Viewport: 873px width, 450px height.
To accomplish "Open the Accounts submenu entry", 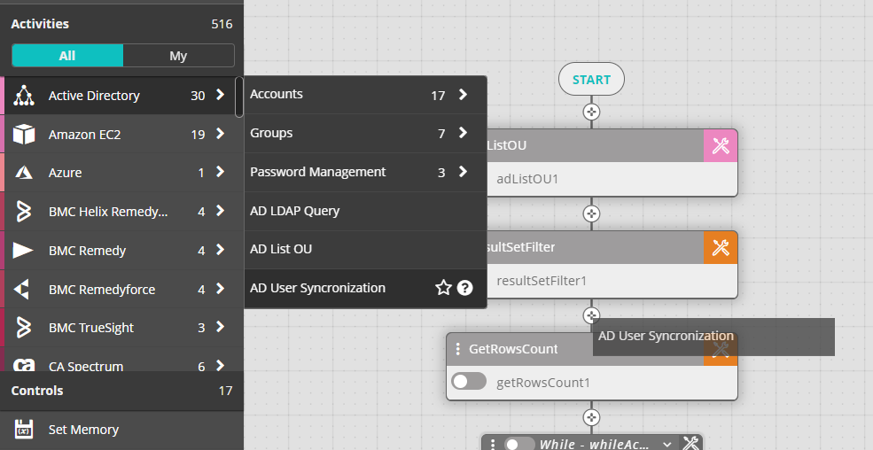I will (365, 95).
